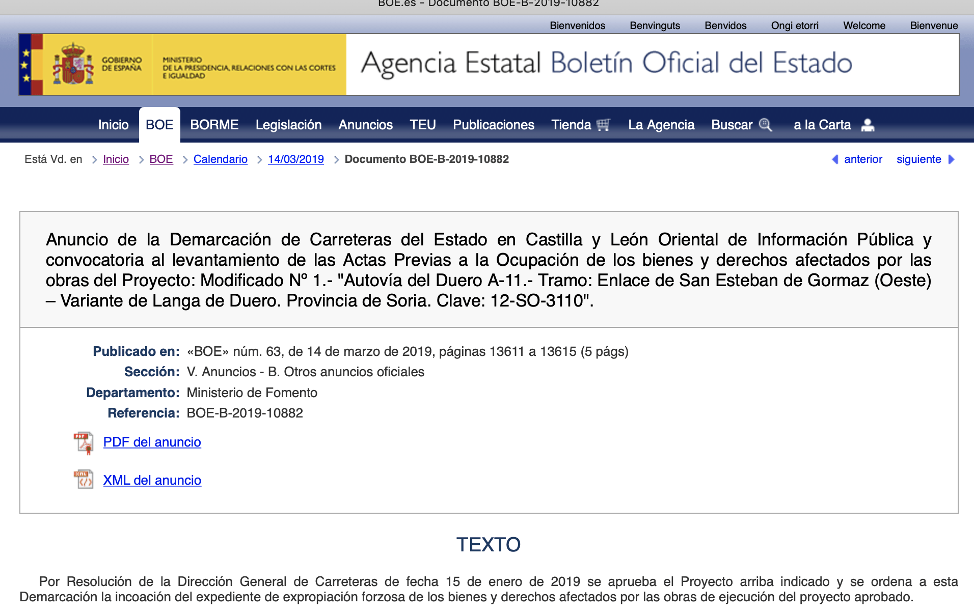The image size is (974, 613).
Task: Click the Publicado en value «BOE» núm. 63
Action: [408, 352]
